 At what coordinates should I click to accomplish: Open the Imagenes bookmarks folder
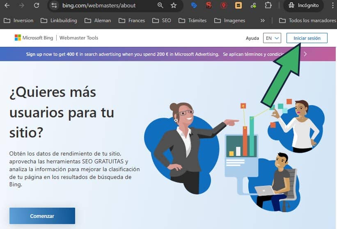point(230,21)
